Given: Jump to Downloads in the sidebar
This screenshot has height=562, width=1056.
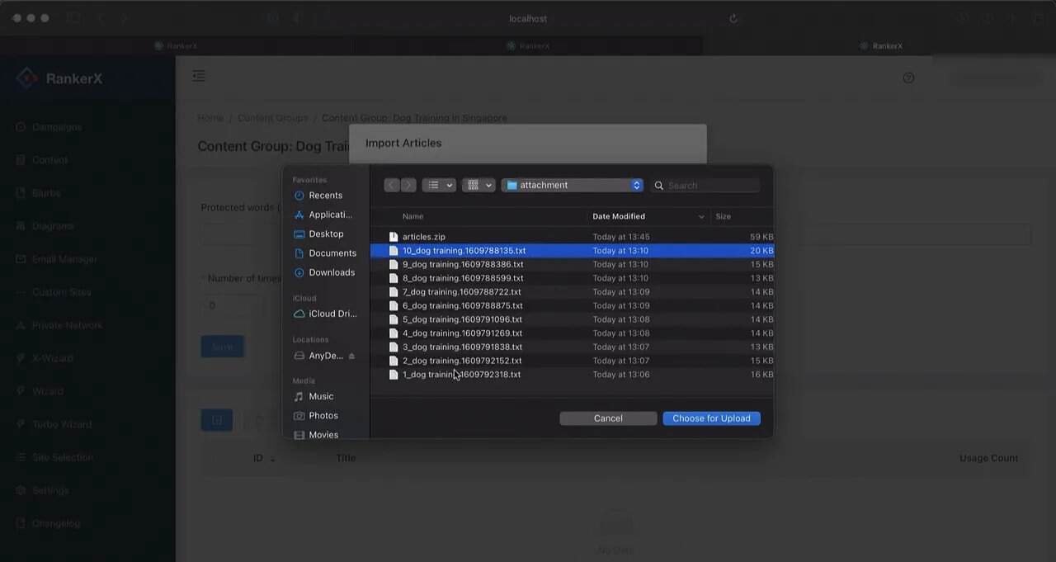Looking at the screenshot, I should (x=331, y=272).
